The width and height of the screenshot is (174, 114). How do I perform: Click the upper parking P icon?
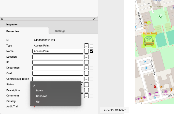[x=145, y=62]
